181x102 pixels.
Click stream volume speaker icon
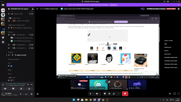(x=170, y=94)
